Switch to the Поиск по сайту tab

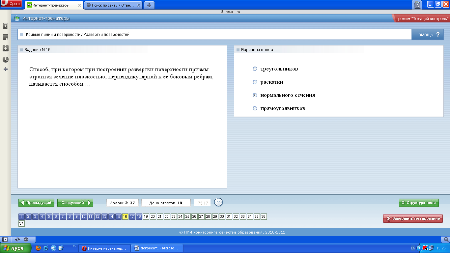coord(113,5)
